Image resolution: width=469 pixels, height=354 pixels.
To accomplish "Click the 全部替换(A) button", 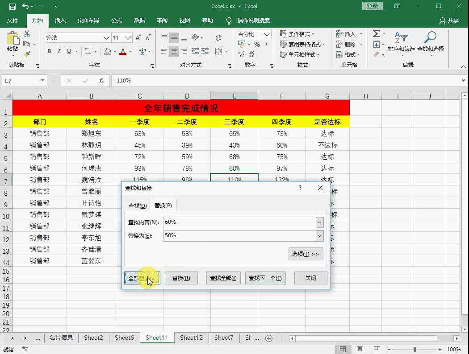I will coord(142,277).
